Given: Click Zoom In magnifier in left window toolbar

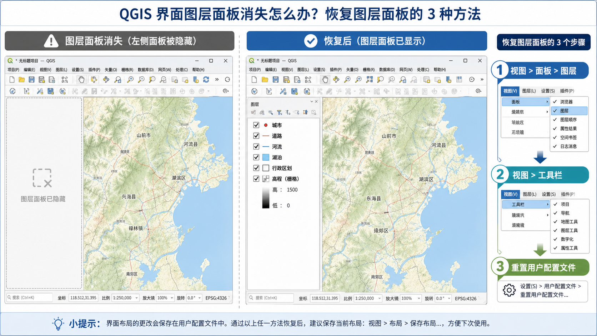Looking at the screenshot, I should pyautogui.click(x=130, y=79).
